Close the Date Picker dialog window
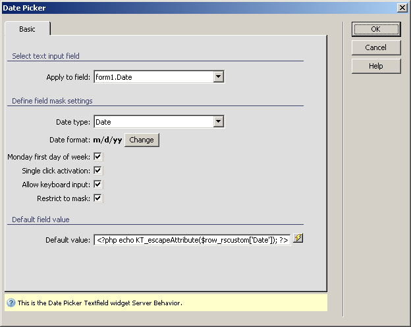 (x=402, y=7)
